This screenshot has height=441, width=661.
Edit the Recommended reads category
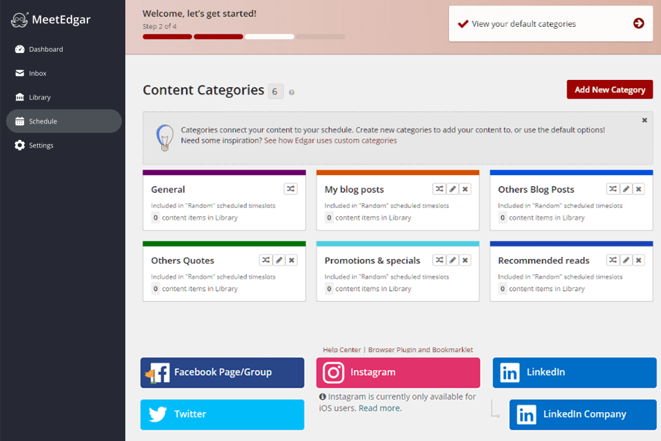tap(626, 260)
